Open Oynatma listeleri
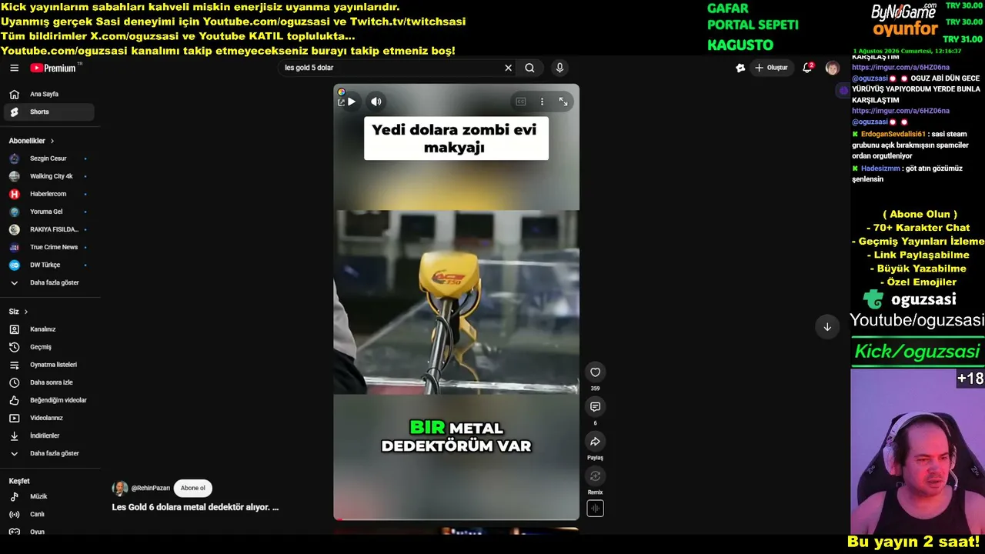The height and width of the screenshot is (554, 985). point(51,365)
